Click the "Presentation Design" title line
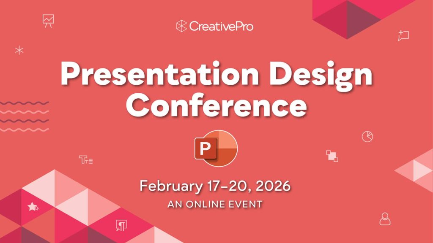 point(216,74)
